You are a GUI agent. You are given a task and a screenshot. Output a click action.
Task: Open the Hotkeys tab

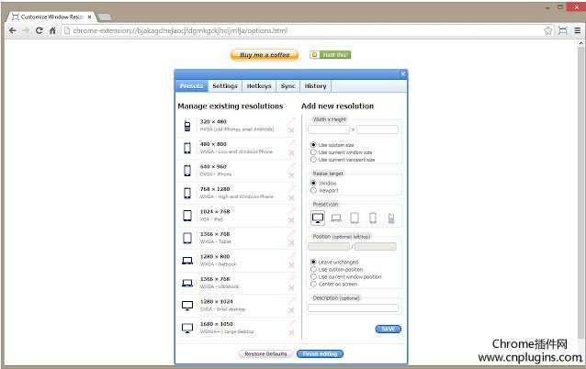point(259,86)
